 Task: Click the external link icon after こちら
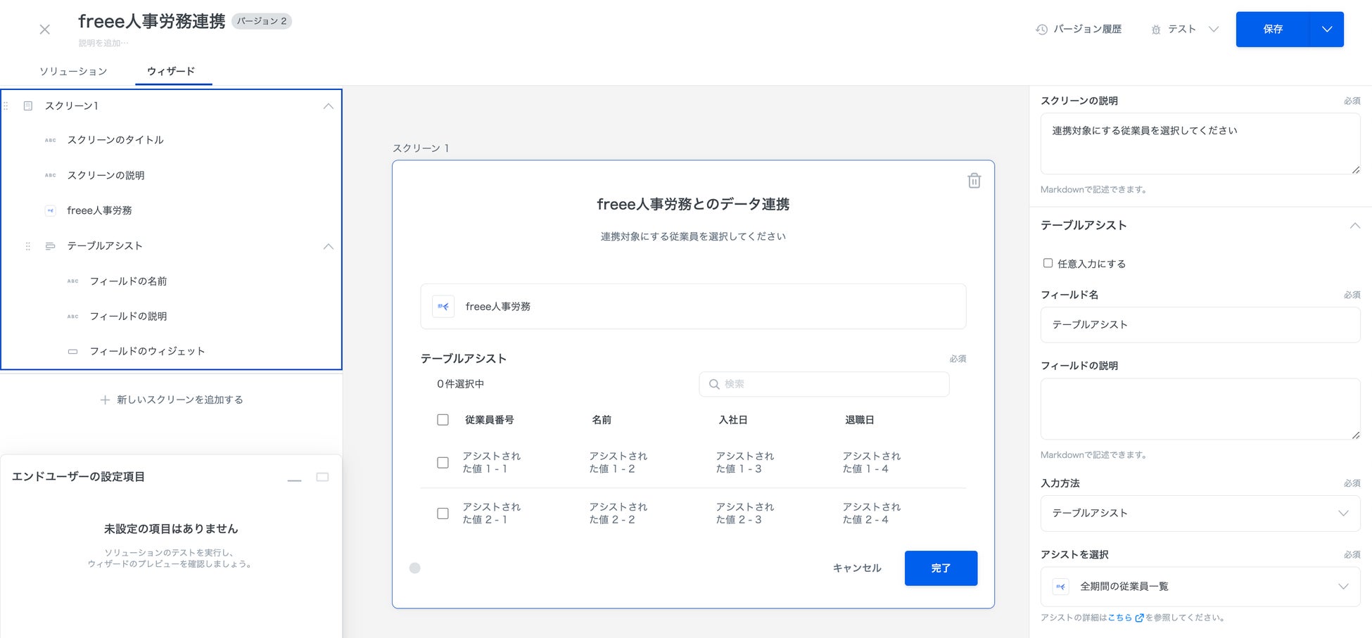[x=1139, y=618]
